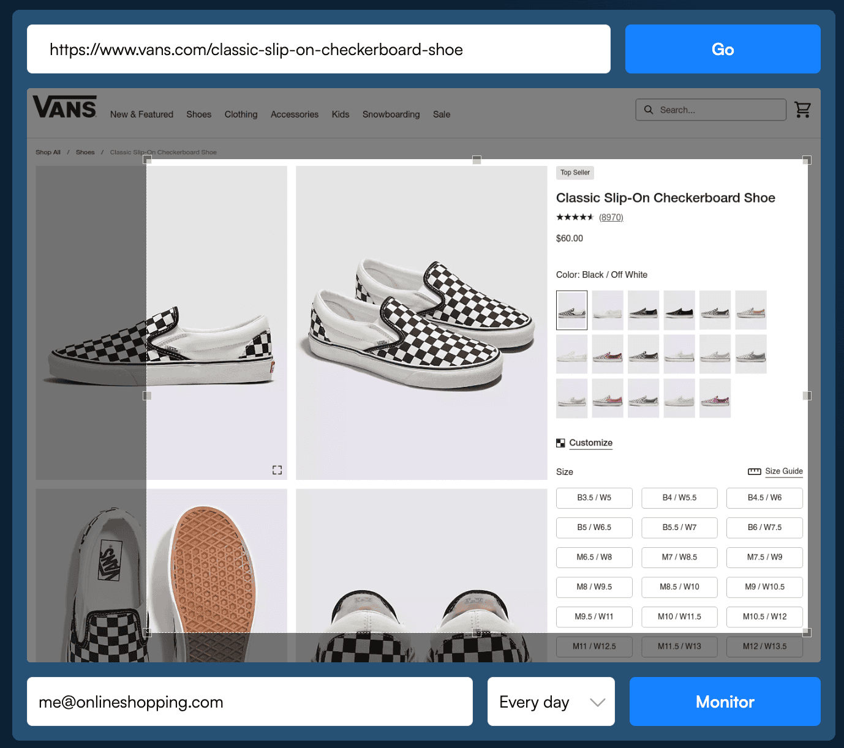This screenshot has width=844, height=748.
Task: Select the second color swatch in first row
Action: pos(608,310)
